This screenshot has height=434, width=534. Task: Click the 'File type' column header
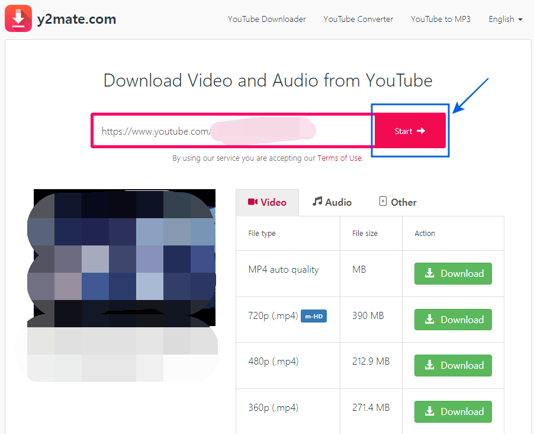(x=262, y=234)
